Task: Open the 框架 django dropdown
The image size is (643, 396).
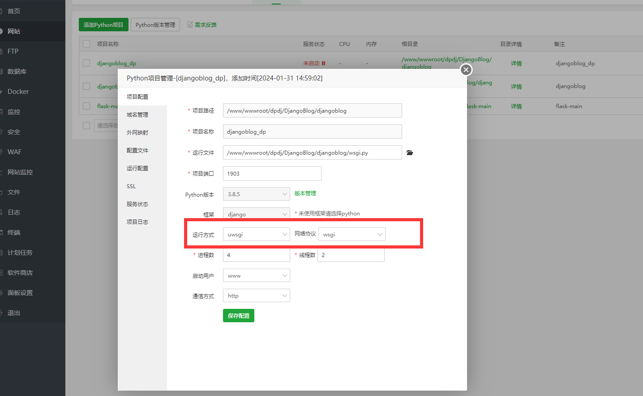Action: [257, 213]
